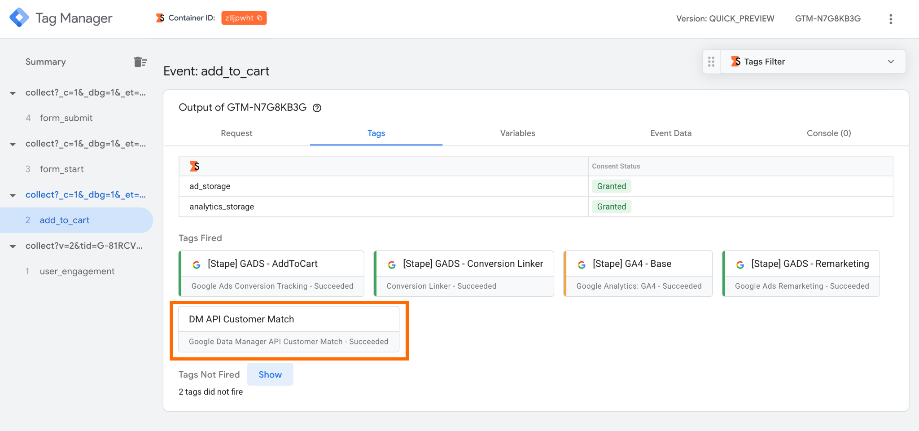The width and height of the screenshot is (919, 431).
Task: Click the Event: add_to_cart heading
Action: click(x=216, y=71)
